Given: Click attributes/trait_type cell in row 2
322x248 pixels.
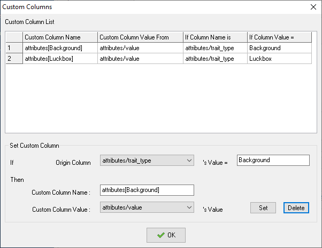Looking at the screenshot, I should pyautogui.click(x=214, y=59).
